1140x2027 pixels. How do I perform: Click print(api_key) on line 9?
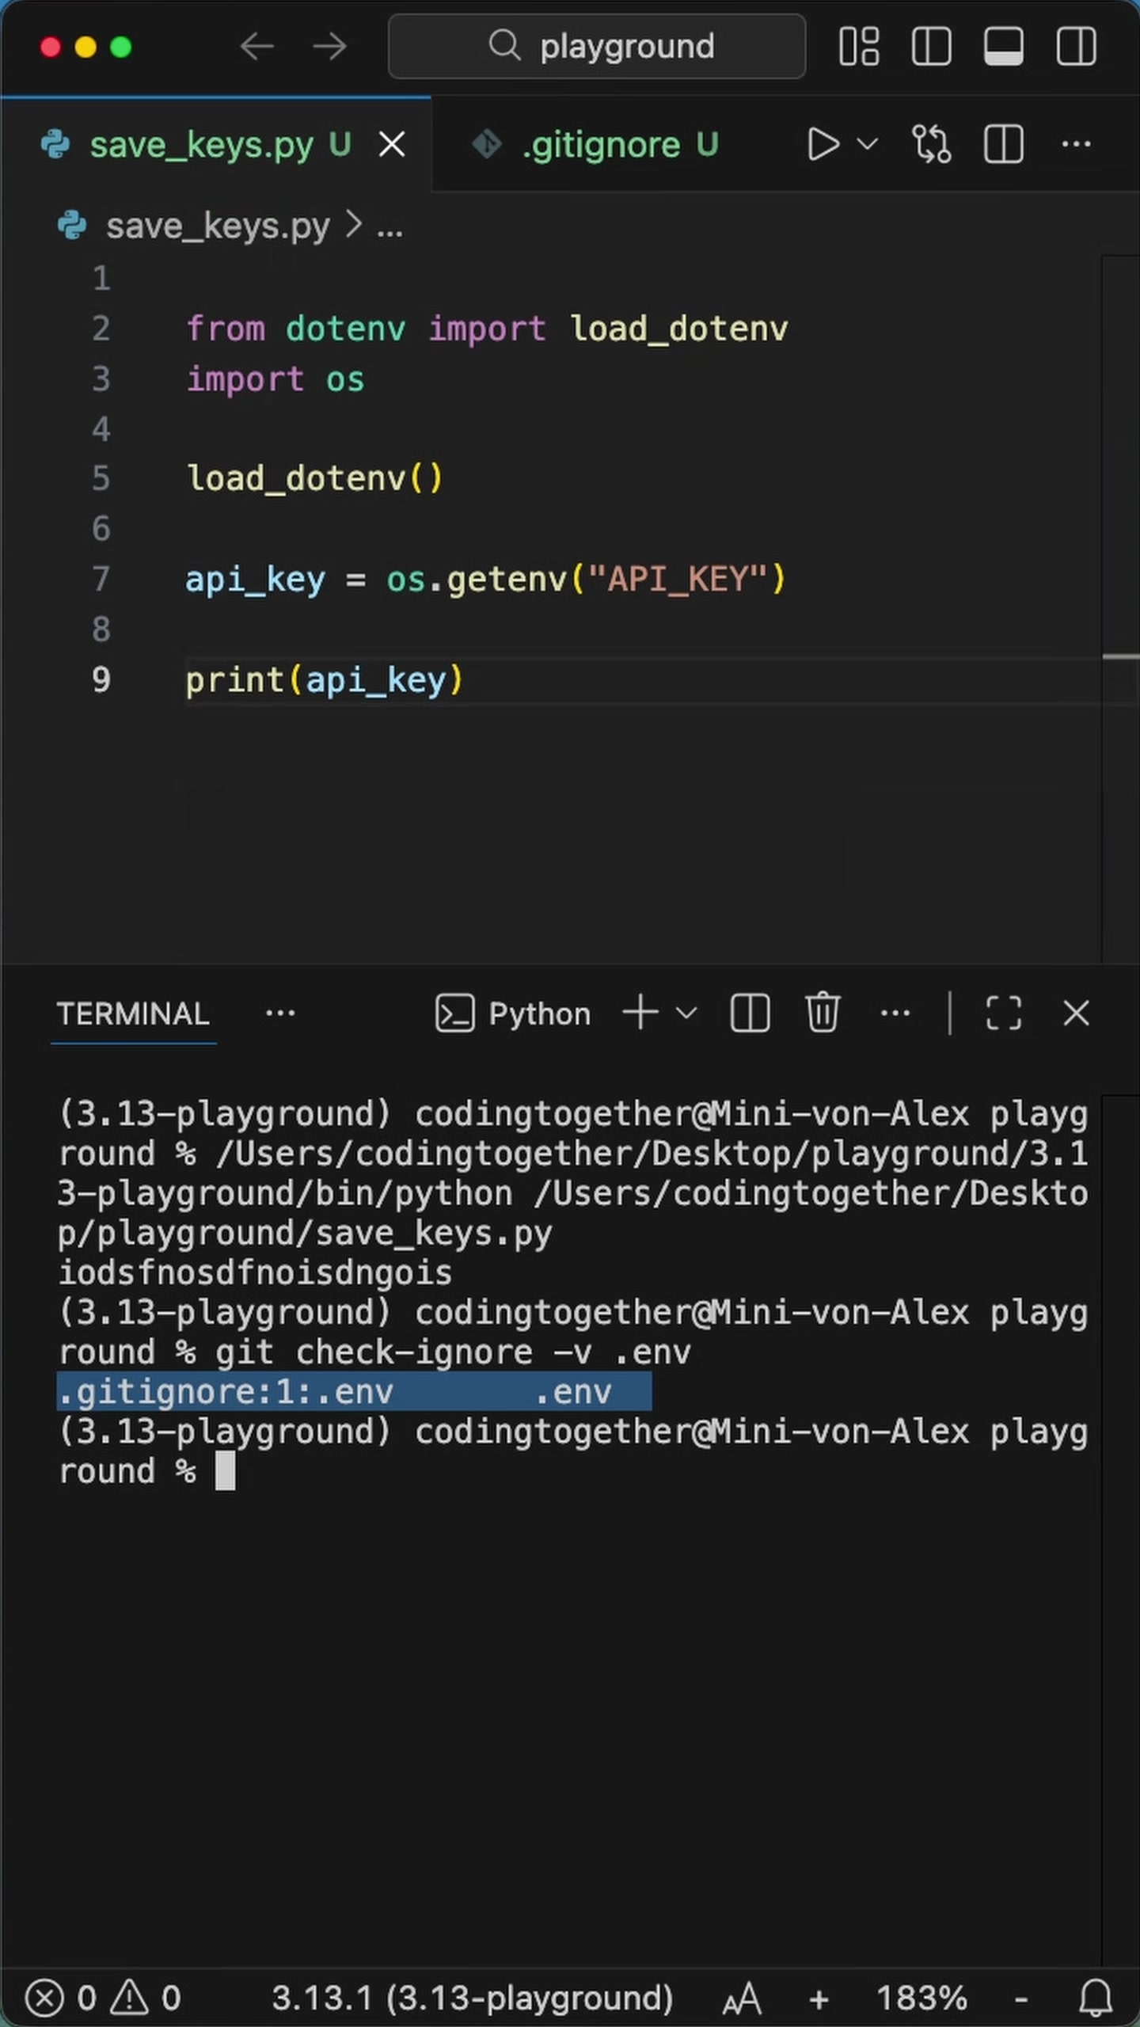pos(324,681)
